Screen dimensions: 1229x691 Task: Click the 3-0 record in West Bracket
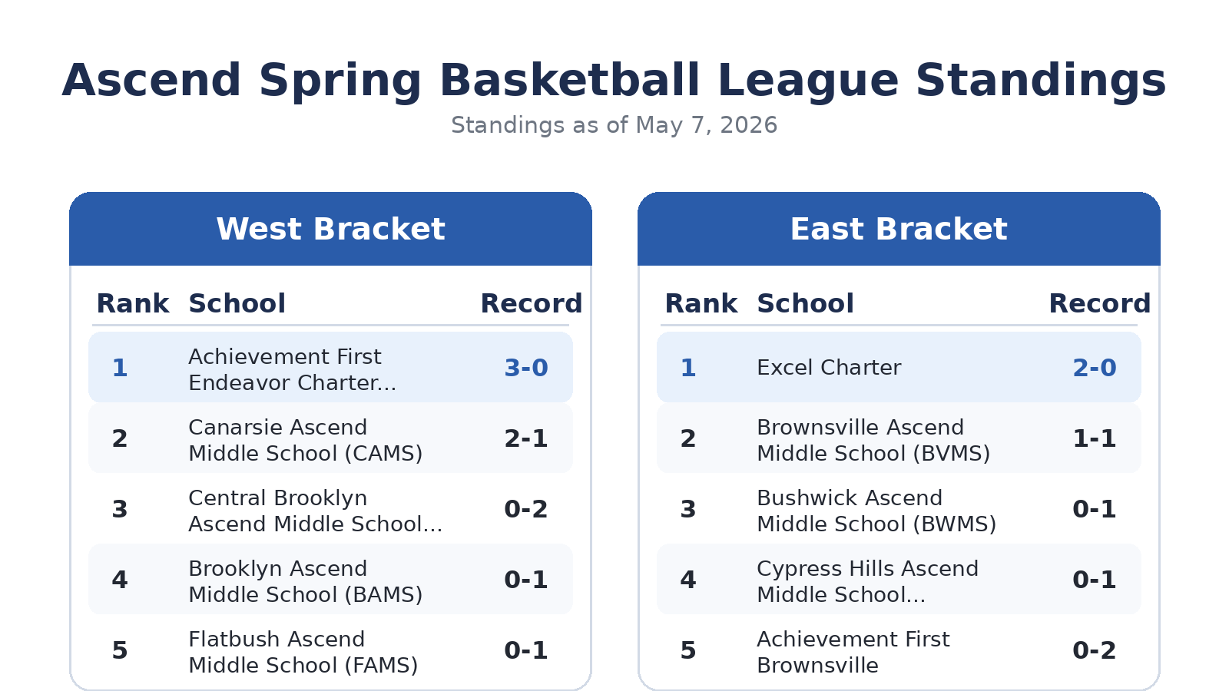(526, 368)
